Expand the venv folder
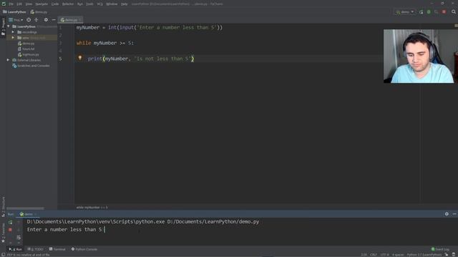The image size is (458, 257). (x=13, y=38)
